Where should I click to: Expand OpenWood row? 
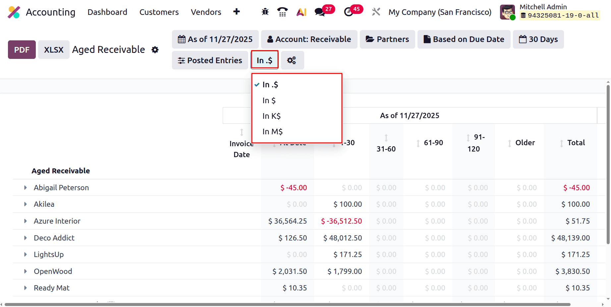coord(26,271)
